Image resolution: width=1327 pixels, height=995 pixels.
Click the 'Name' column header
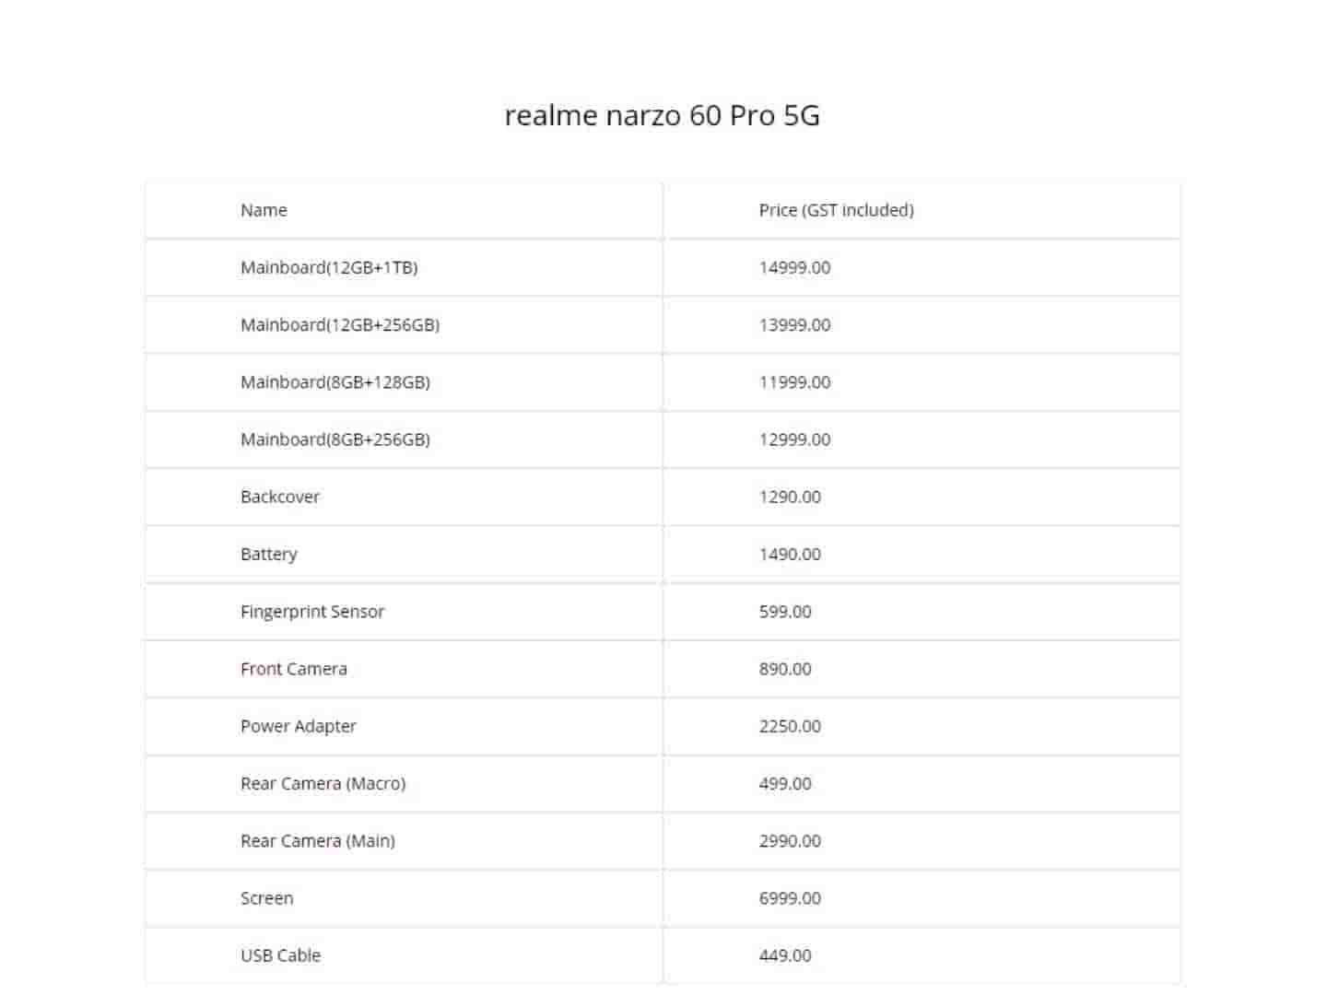264,210
